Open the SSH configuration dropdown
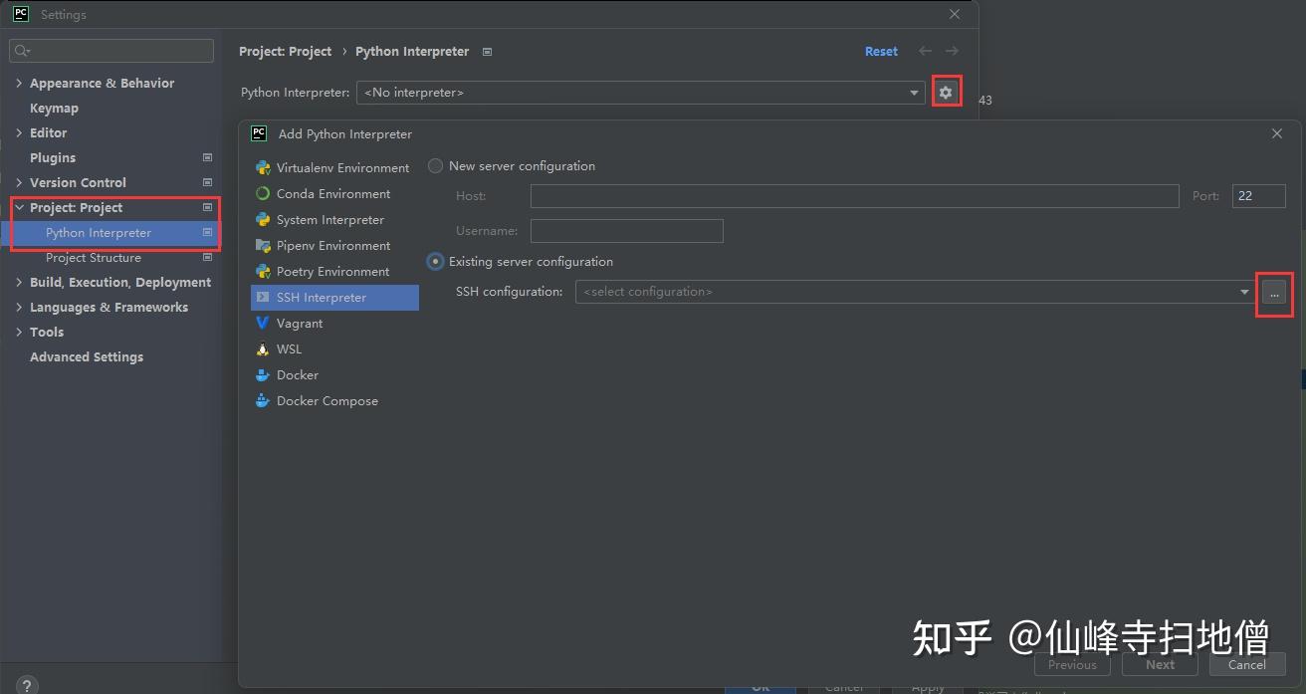 point(1243,291)
